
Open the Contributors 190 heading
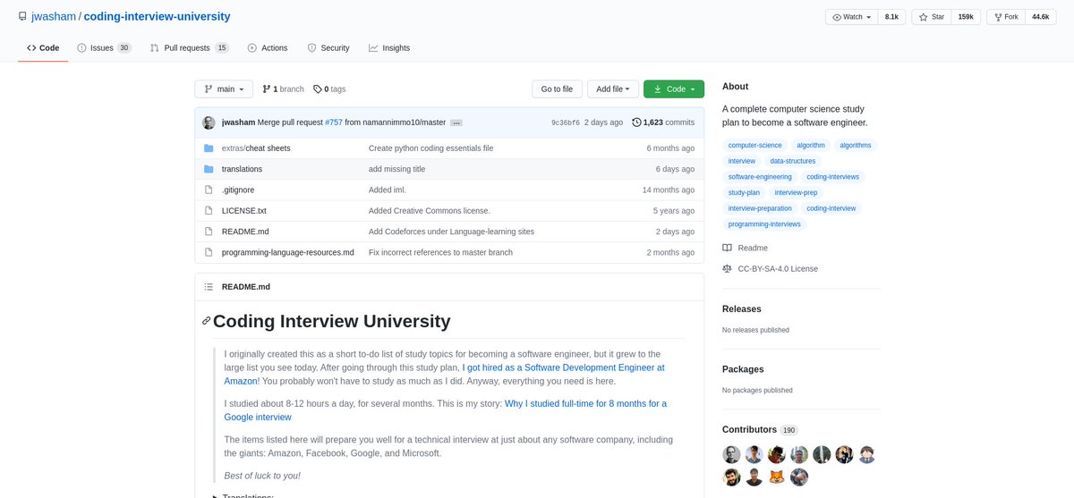(760, 430)
